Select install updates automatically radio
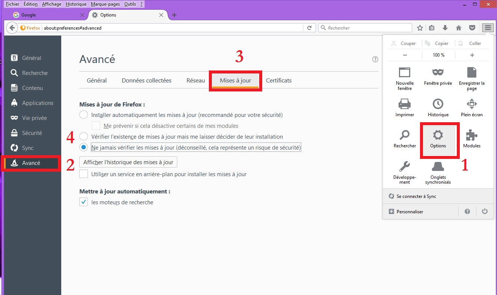Image resolution: width=497 pixels, height=295 pixels. pos(84,115)
